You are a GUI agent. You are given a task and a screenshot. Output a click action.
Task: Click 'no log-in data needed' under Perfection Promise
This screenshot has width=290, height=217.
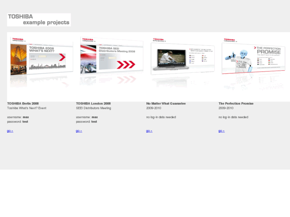click(x=233, y=117)
